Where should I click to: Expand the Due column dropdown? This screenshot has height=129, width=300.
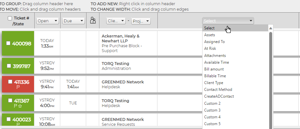coord(74,21)
